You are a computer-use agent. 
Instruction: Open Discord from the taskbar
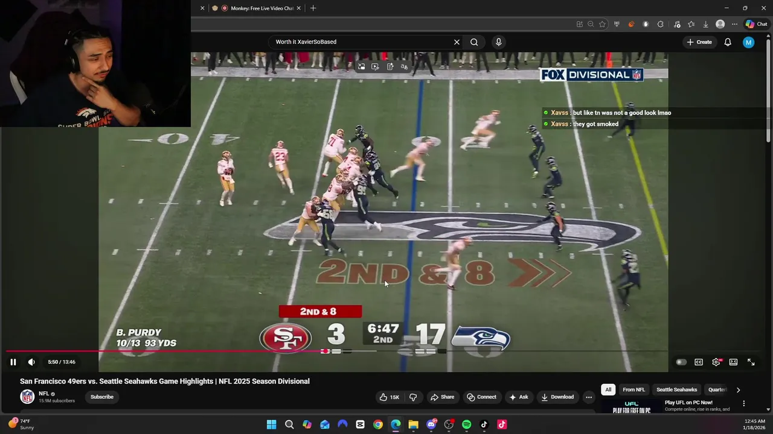coord(431,424)
